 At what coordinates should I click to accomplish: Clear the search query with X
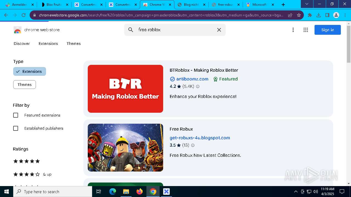point(219,30)
